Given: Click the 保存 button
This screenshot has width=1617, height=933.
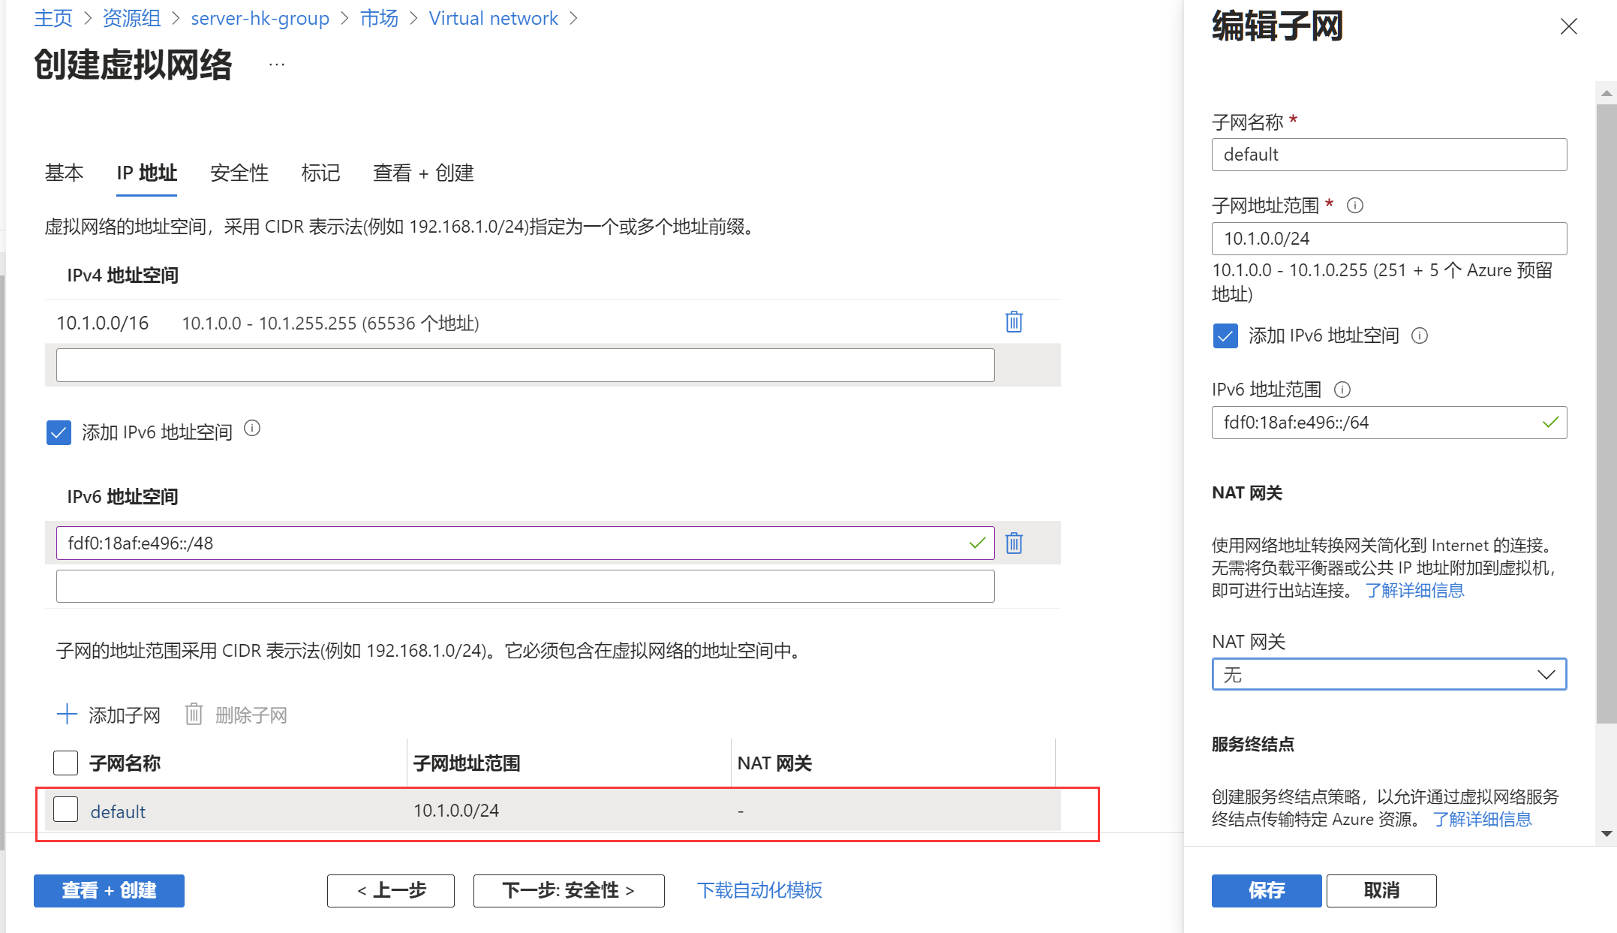Looking at the screenshot, I should 1266,890.
